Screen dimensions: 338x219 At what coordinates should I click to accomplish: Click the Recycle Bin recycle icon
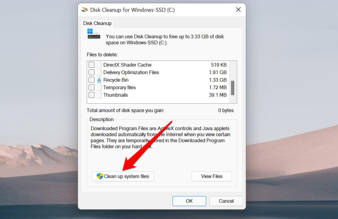[99, 80]
